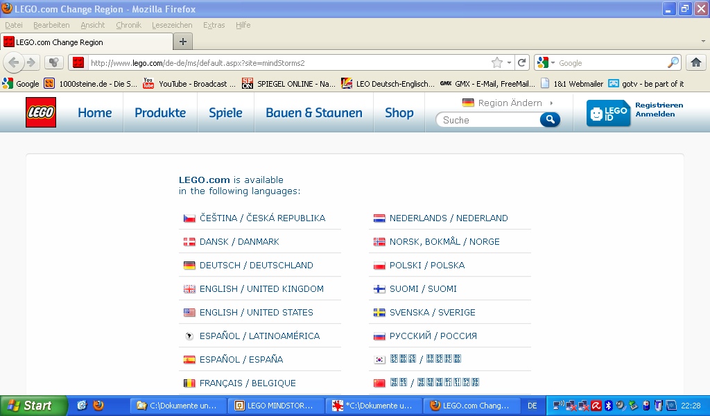The width and height of the screenshot is (710, 416).
Task: Open the Bearbeiten menu
Action: pos(51,25)
